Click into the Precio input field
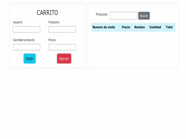 point(62,47)
